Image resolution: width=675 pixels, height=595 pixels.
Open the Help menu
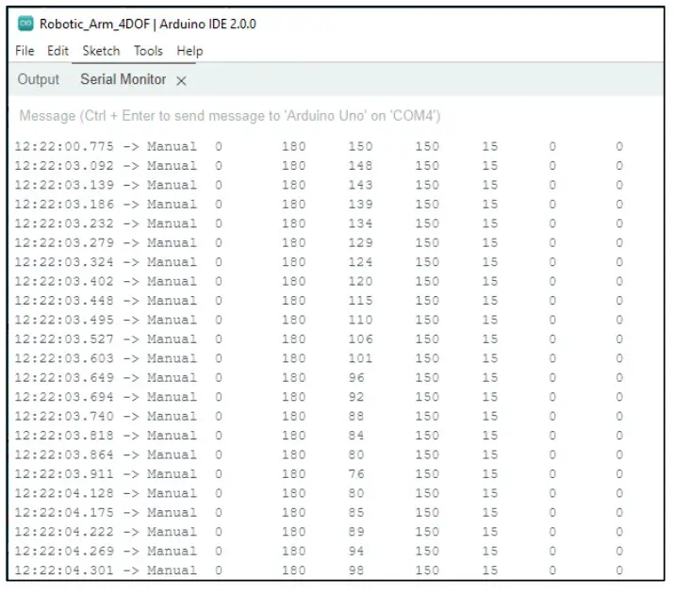point(189,51)
